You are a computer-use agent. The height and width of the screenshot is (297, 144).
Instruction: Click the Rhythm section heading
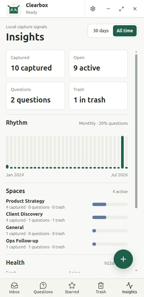click(x=17, y=123)
